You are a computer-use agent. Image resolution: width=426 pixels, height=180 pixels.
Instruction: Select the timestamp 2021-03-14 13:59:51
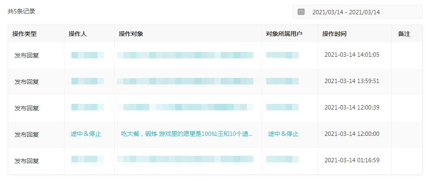(352, 81)
